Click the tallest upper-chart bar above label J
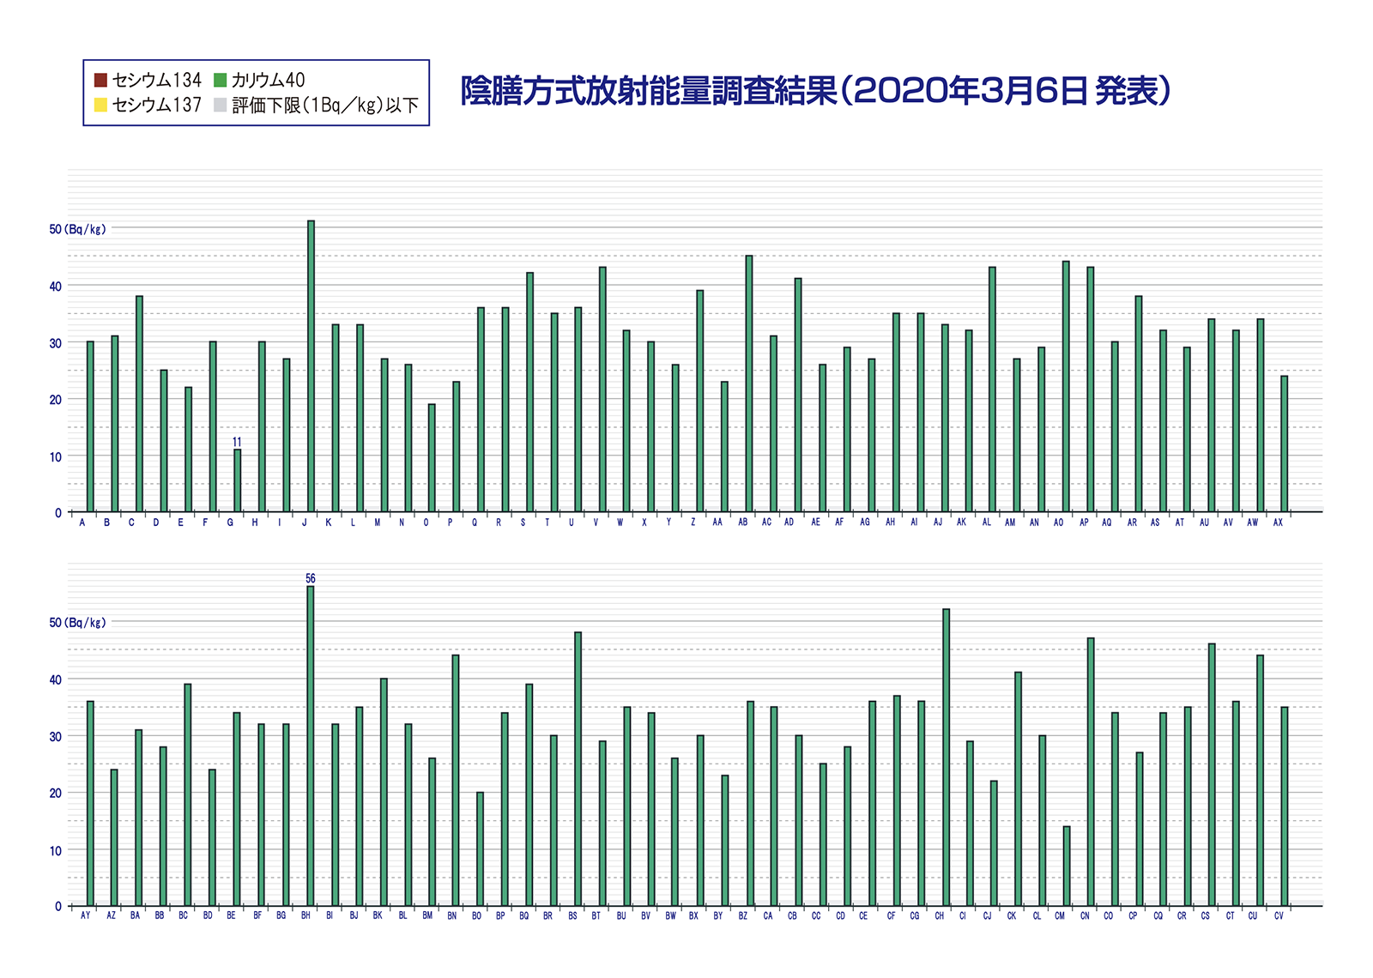 311,366
